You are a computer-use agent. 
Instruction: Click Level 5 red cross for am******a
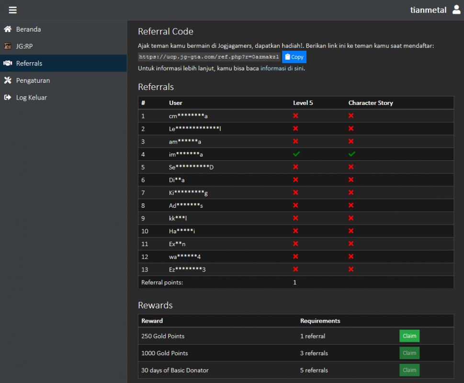(295, 141)
